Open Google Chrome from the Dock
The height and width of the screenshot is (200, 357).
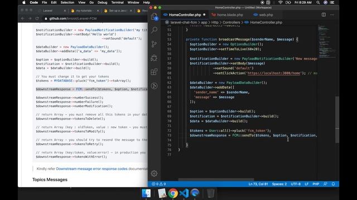pyautogui.click(x=173, y=193)
